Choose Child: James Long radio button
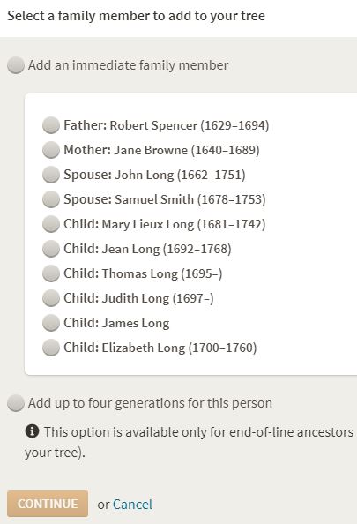Screen dimensions: 357x524 click(x=51, y=323)
